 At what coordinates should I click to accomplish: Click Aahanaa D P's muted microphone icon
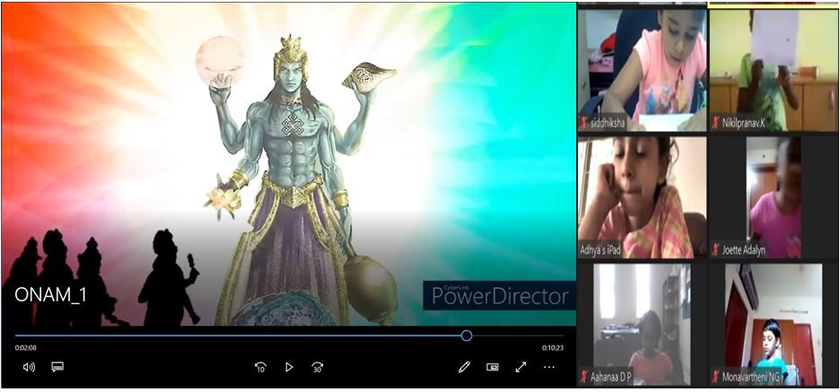pyautogui.click(x=584, y=377)
